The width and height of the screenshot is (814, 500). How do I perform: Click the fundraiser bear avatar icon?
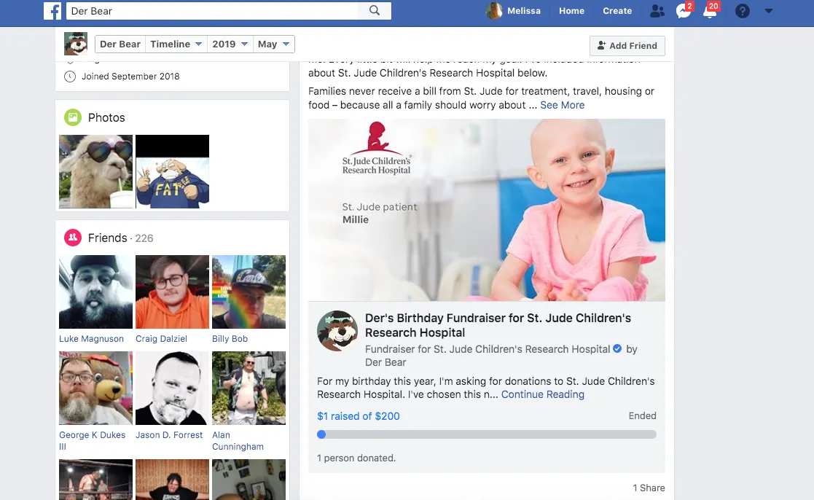(337, 331)
